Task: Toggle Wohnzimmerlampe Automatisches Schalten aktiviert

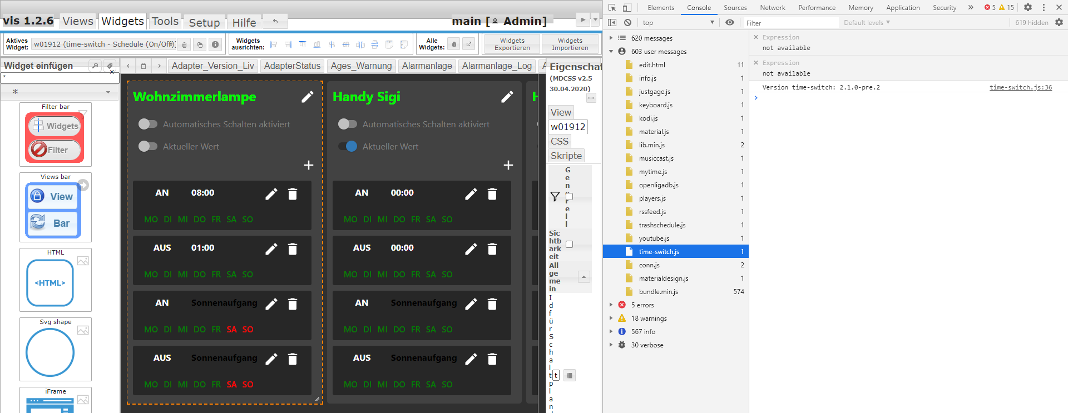Action: [148, 124]
